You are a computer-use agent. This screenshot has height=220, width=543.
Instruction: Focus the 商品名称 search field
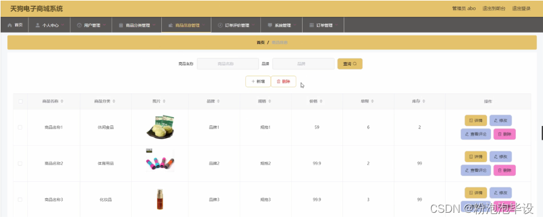click(228, 64)
